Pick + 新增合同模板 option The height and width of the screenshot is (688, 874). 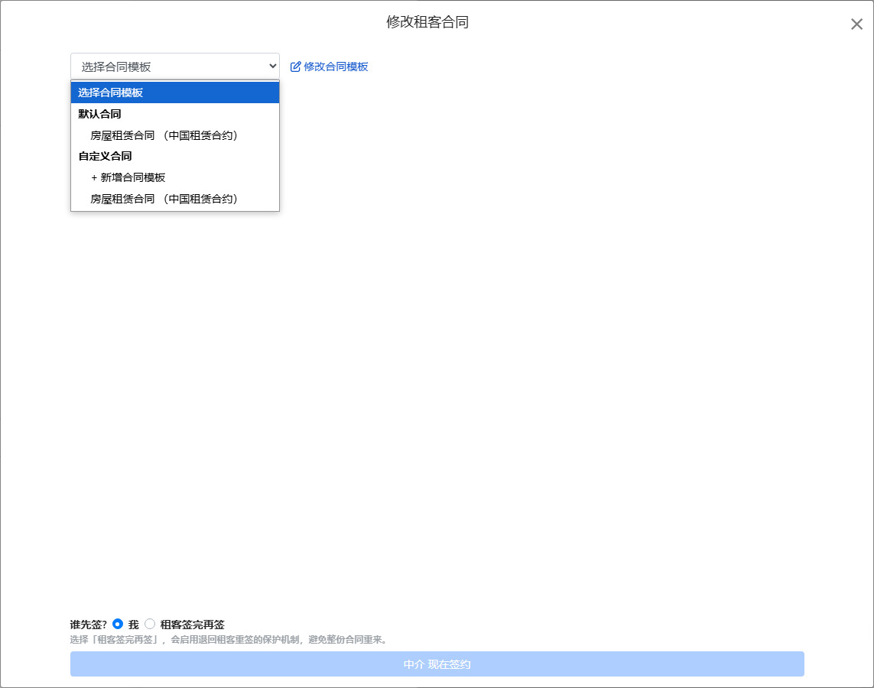[175, 177]
